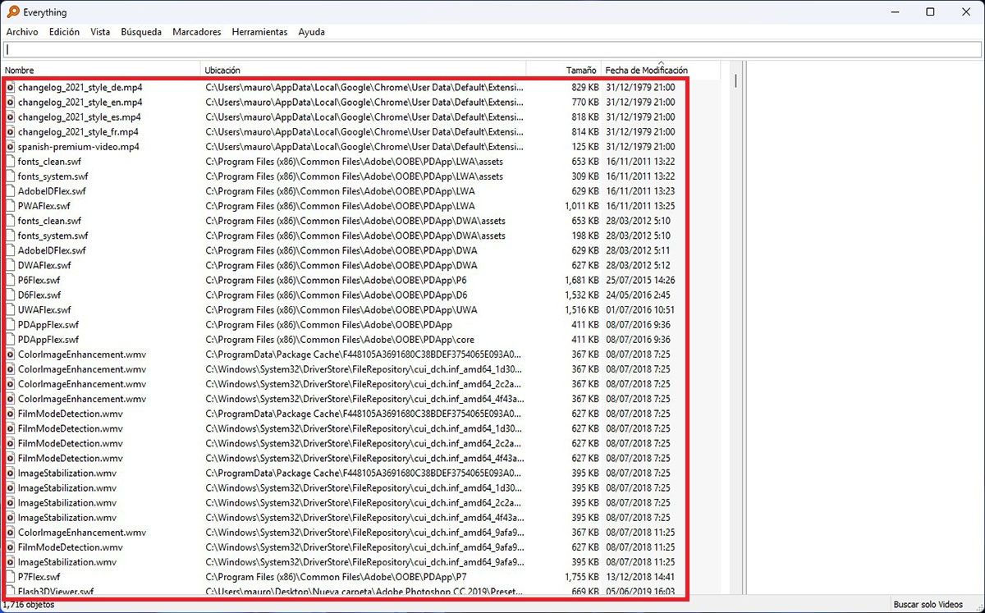
Task: Click the video icon of changelog_2021_style_en.mp4
Action: [x=11, y=102]
